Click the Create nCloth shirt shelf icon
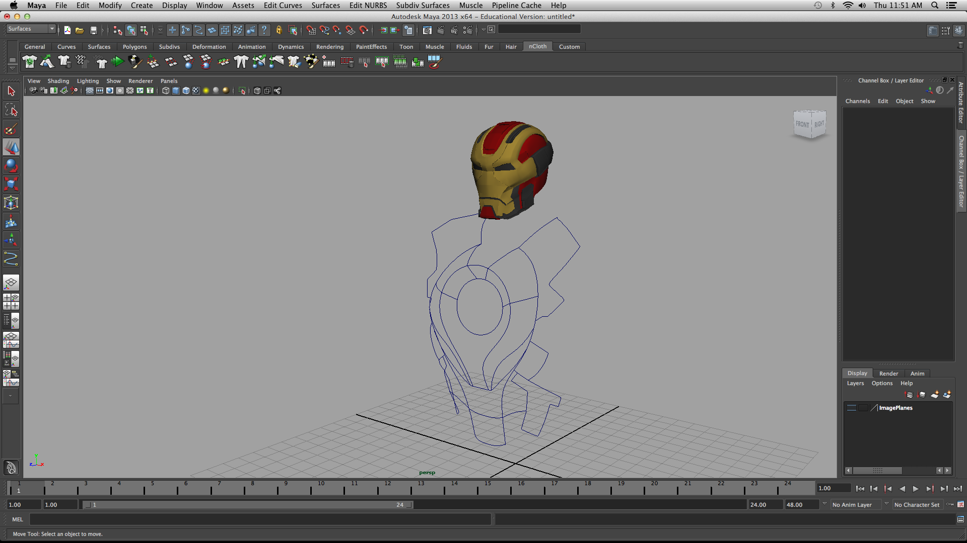 [x=30, y=62]
